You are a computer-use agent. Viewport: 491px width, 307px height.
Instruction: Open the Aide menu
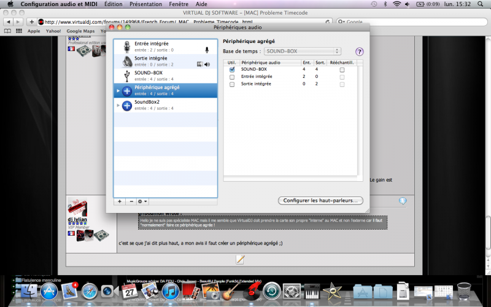tap(201, 4)
